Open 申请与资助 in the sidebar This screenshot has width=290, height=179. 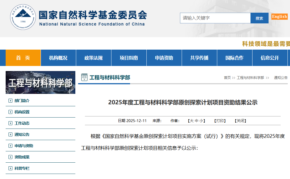pyautogui.click(x=24, y=146)
